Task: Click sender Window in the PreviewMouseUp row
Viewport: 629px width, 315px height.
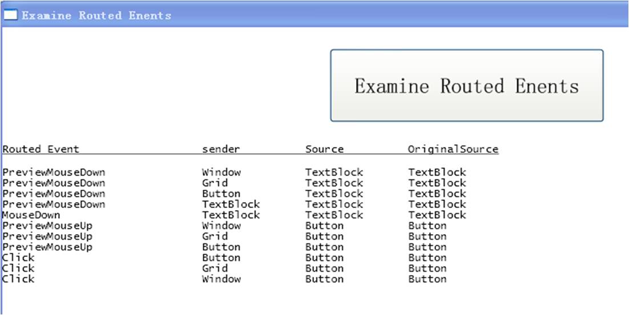Action: coord(221,226)
